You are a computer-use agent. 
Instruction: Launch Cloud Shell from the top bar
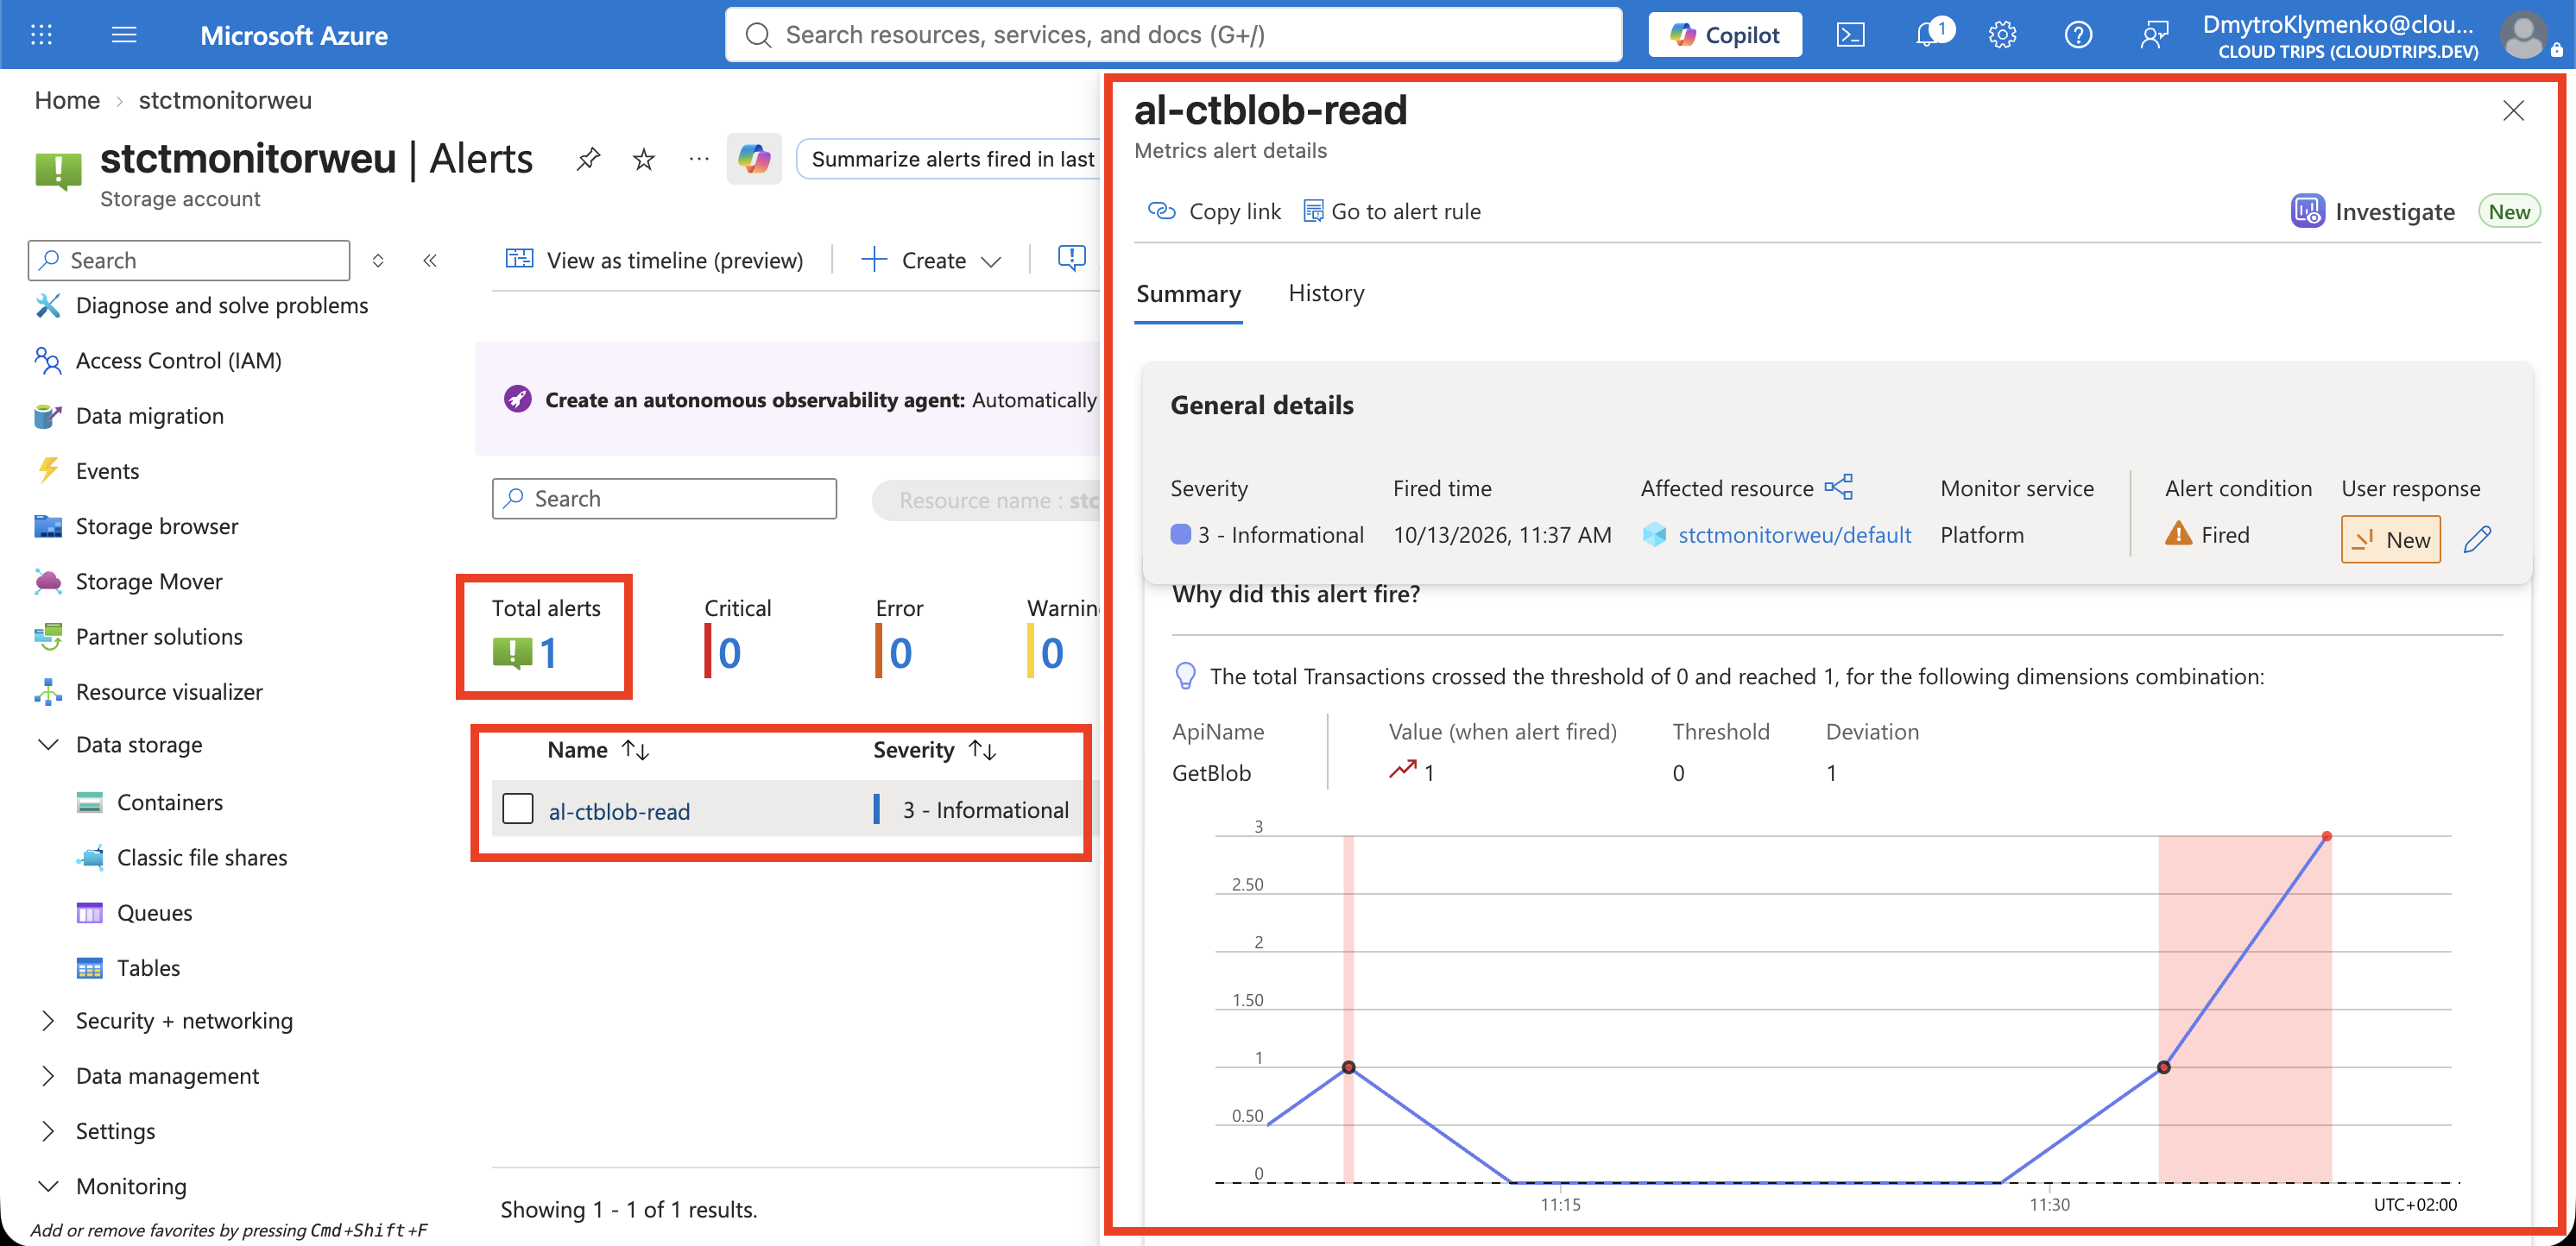tap(1850, 35)
